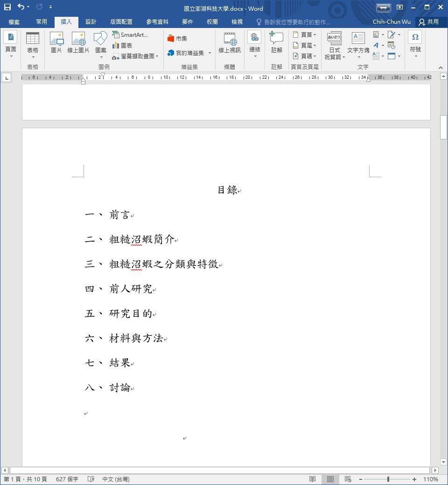The height and width of the screenshot is (485, 448).
Task: Place cursor in heading 目錄
Action: click(x=228, y=190)
